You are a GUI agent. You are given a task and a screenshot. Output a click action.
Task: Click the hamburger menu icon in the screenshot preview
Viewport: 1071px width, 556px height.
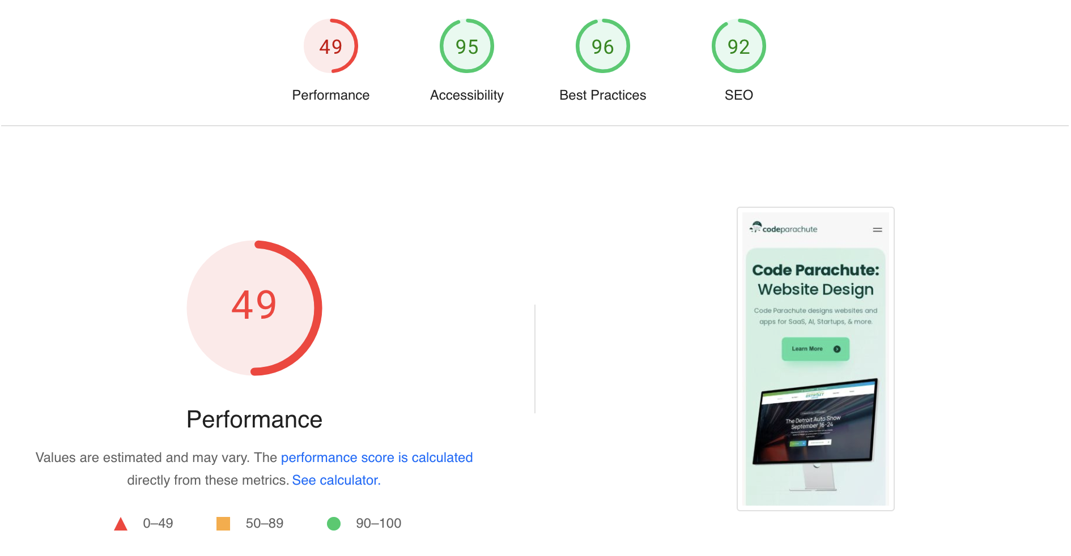[x=877, y=230]
